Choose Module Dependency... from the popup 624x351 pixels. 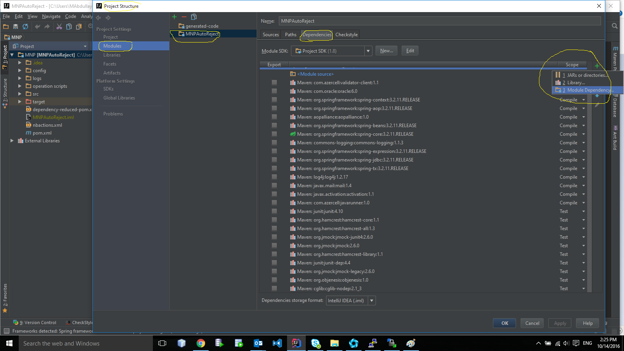tap(587, 90)
